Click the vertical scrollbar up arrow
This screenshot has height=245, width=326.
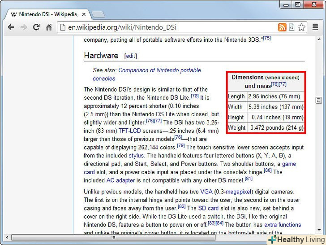click(319, 39)
